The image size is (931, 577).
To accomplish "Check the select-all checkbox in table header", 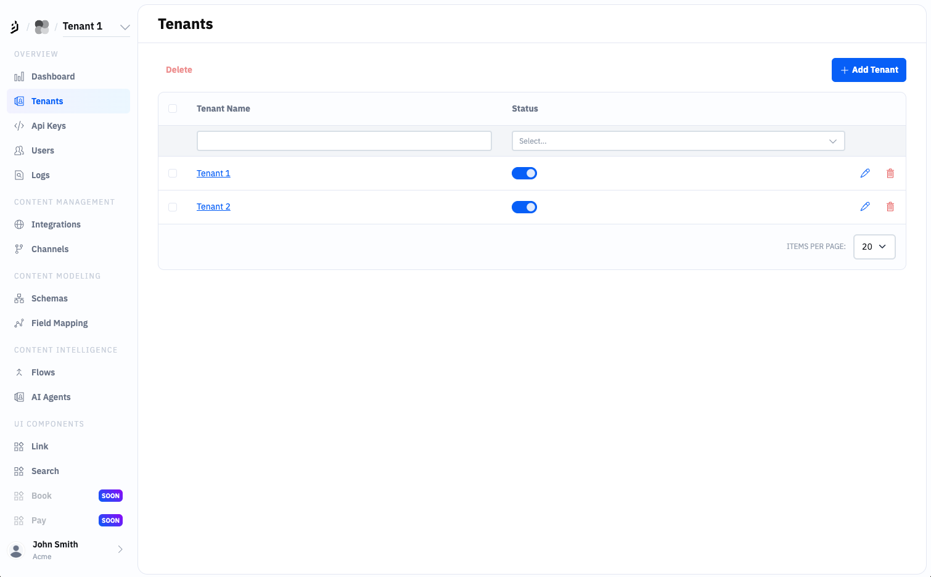I will 173,108.
